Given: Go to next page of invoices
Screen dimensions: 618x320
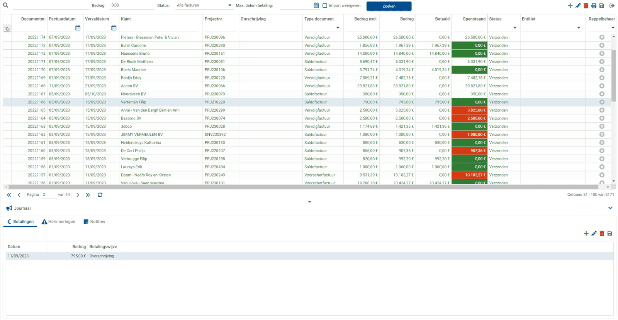Looking at the screenshot, I should 78,195.
